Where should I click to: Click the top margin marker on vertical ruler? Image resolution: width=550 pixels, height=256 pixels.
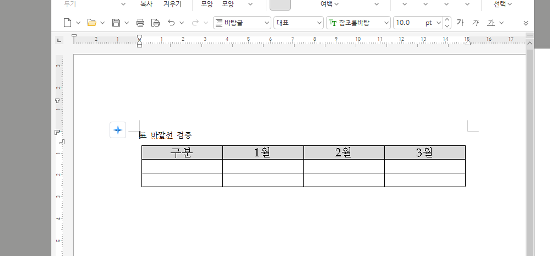click(57, 101)
